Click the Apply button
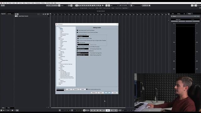Viewport: 201px width, 113px height. pos(101,93)
